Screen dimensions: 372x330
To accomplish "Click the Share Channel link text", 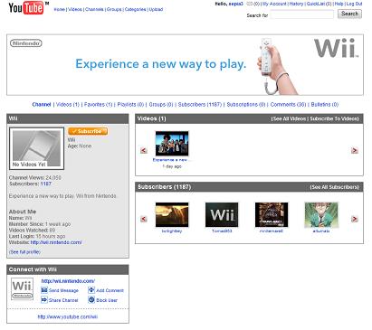I will 63,300.
